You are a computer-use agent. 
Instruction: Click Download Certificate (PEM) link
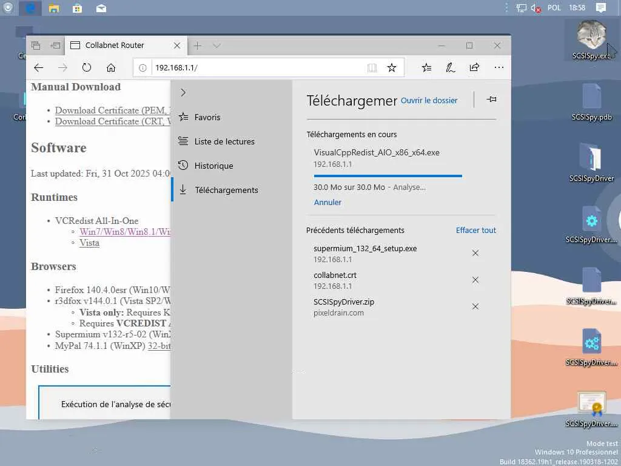(x=112, y=110)
